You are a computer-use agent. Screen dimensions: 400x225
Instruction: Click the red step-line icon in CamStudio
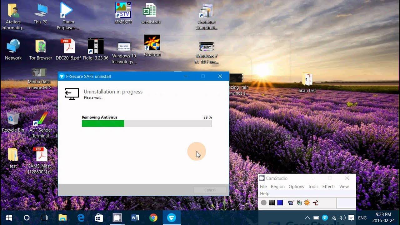click(316, 203)
